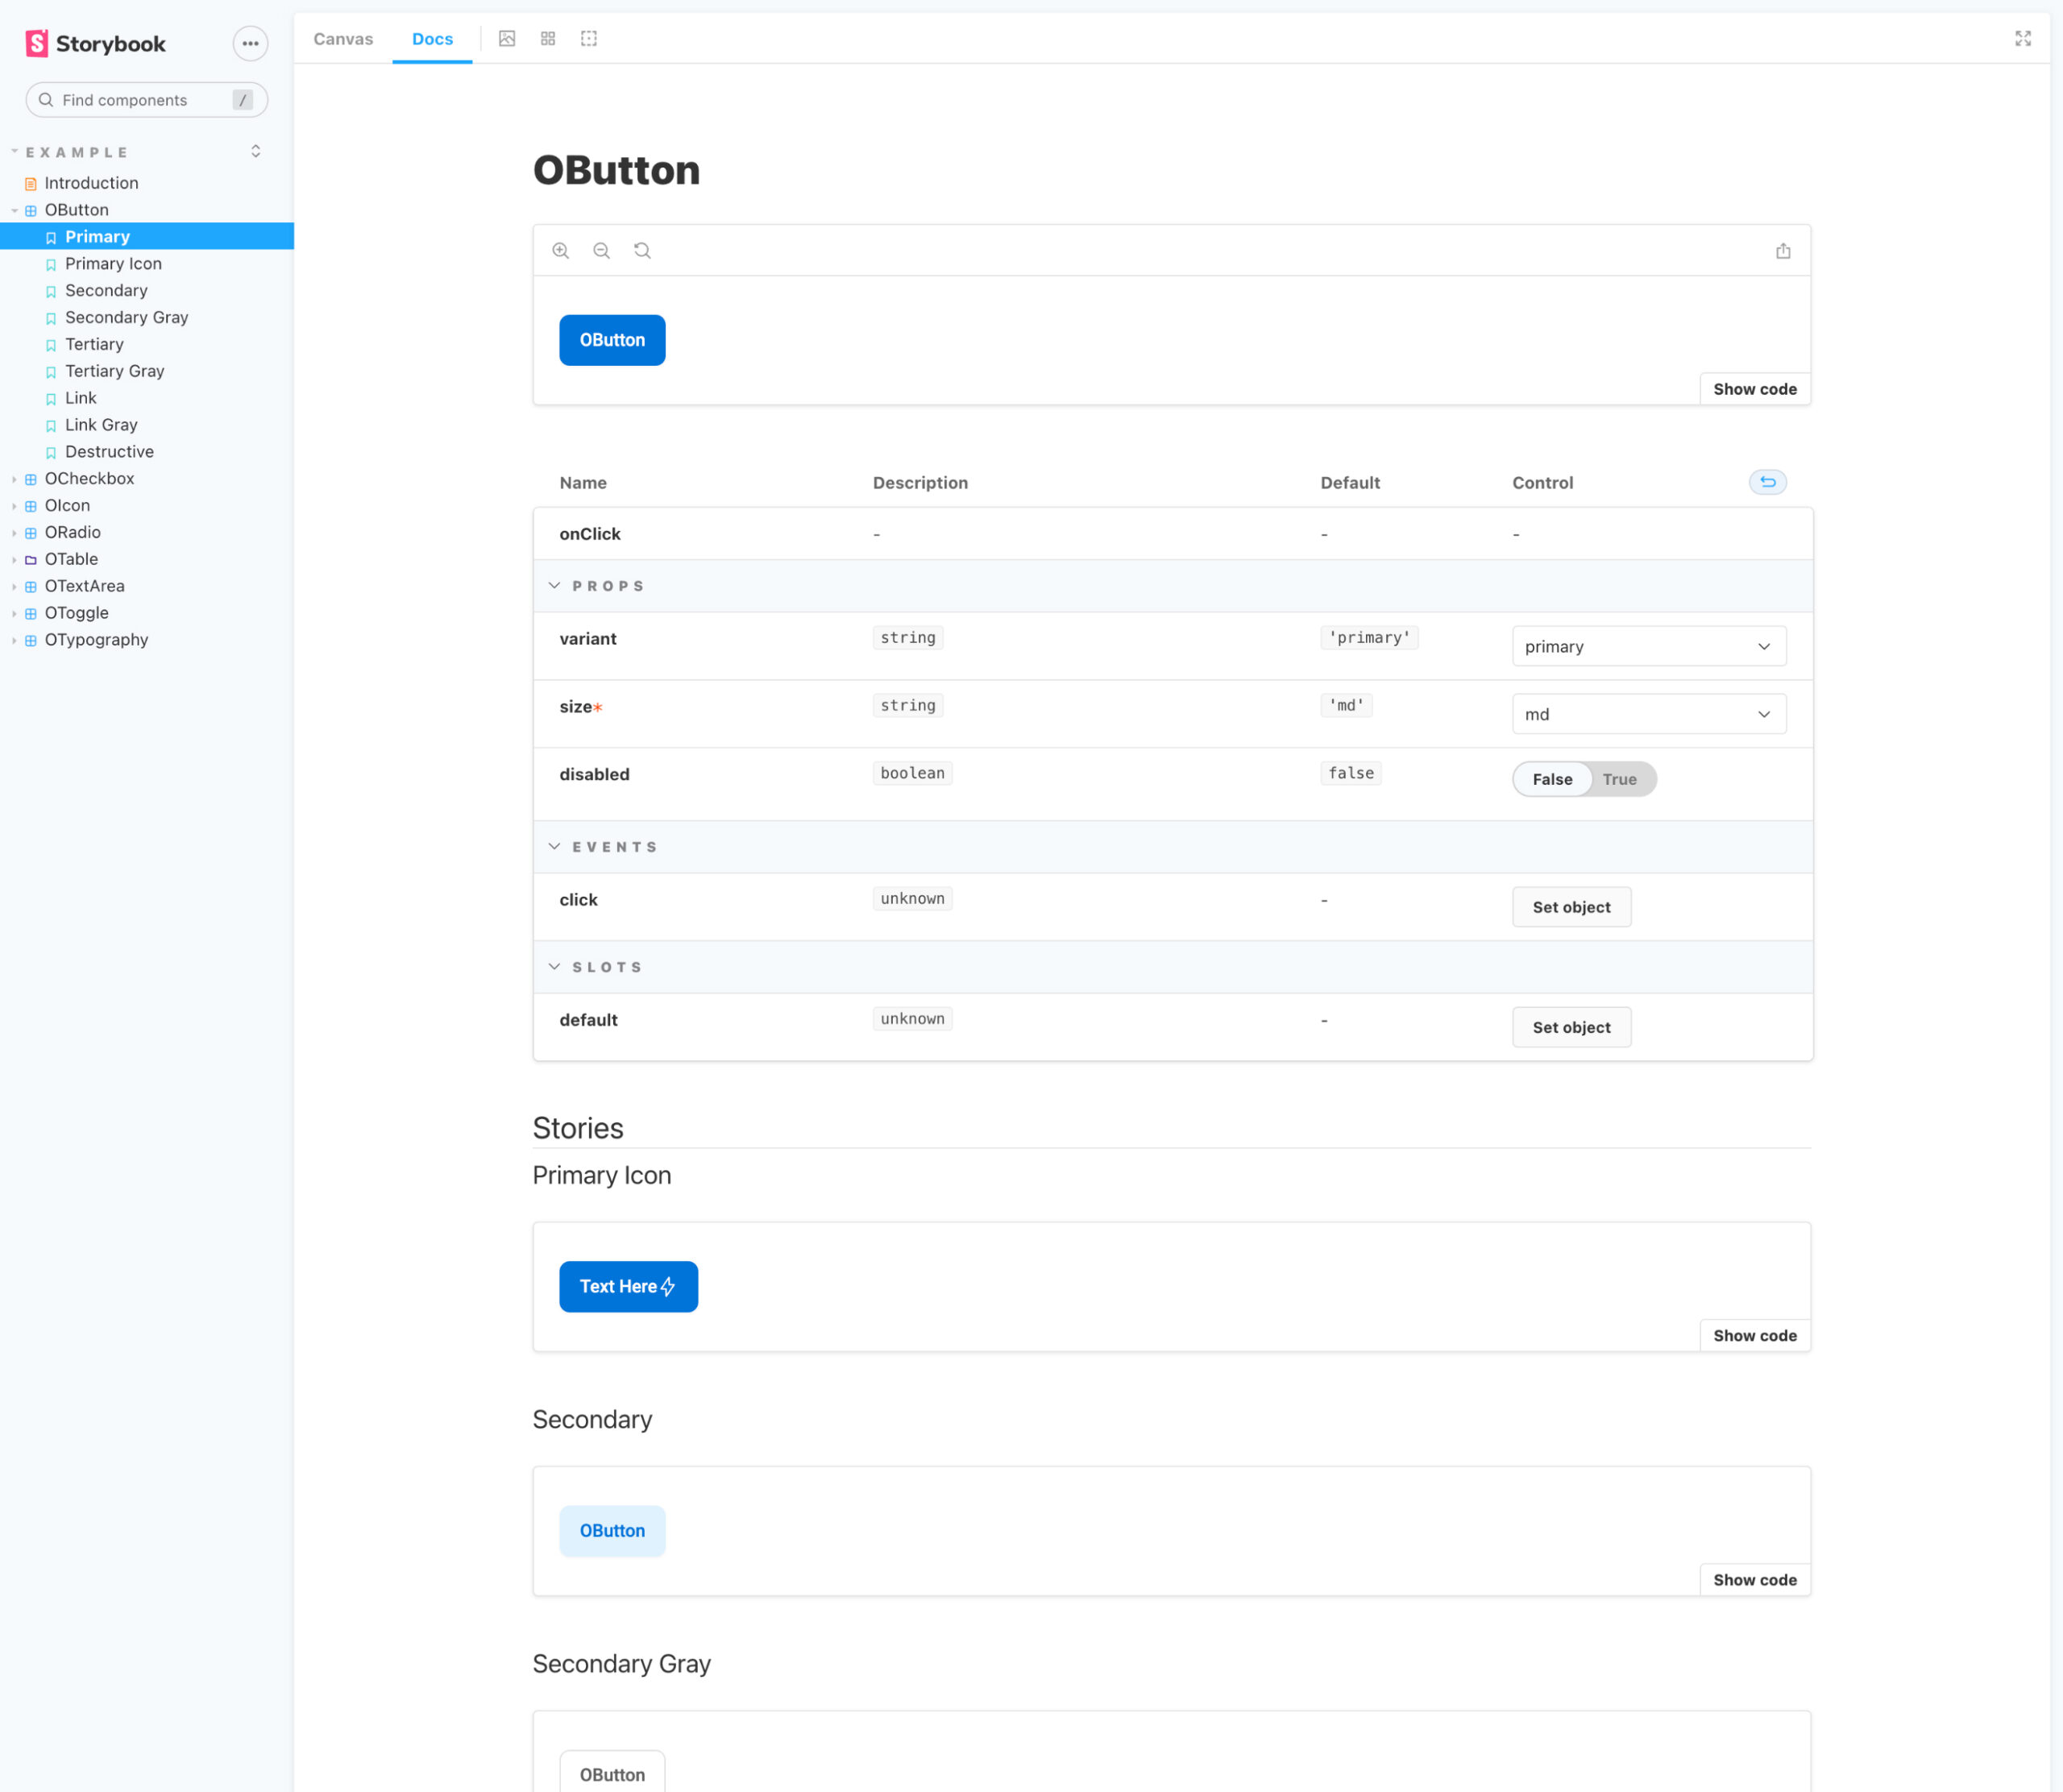Switch to the Canvas tab
This screenshot has width=2063, height=1792.
point(343,39)
